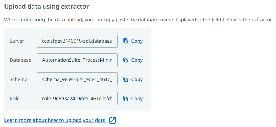Select the Schema field label

[19, 79]
